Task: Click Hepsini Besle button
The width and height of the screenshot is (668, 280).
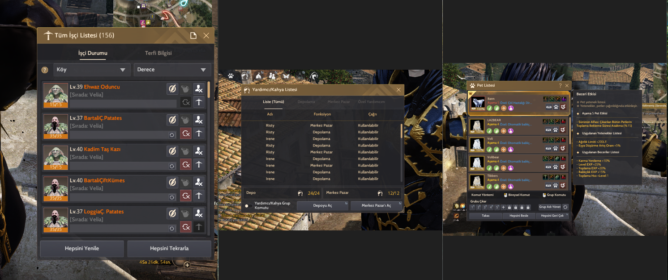Action: (x=518, y=216)
